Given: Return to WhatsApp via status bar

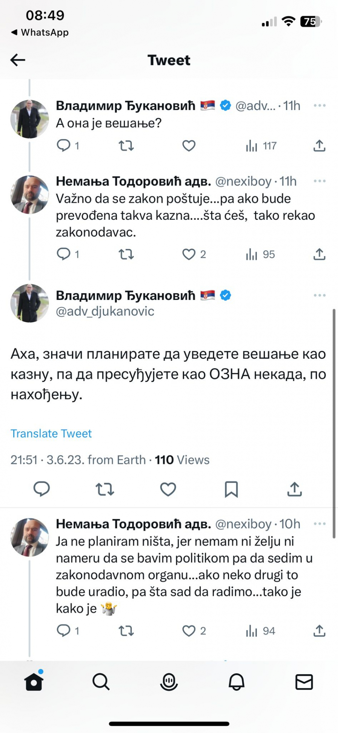Looking at the screenshot, I should click(40, 32).
